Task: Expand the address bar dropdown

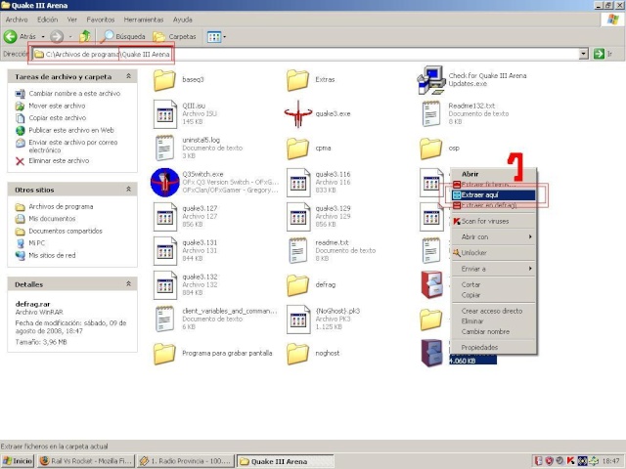Action: pos(584,54)
